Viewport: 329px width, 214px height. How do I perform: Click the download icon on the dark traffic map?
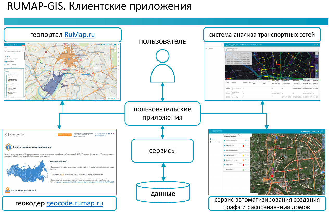click(x=317, y=76)
